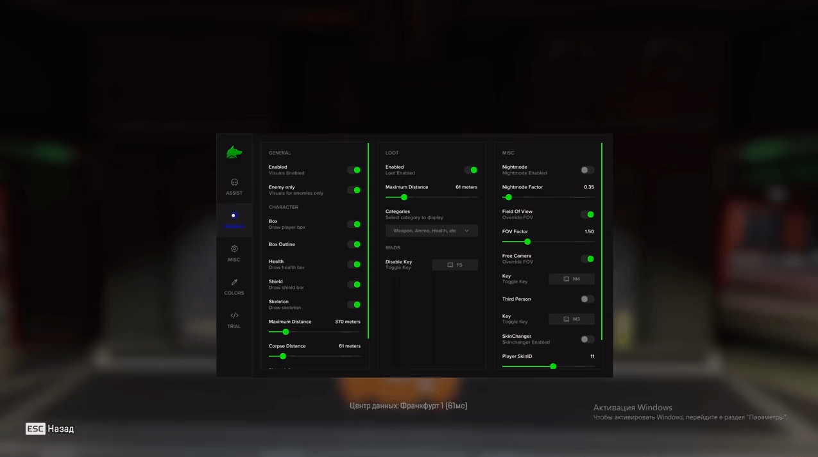
Task: Click the keyboard icon in F5 keybind
Action: [450, 265]
